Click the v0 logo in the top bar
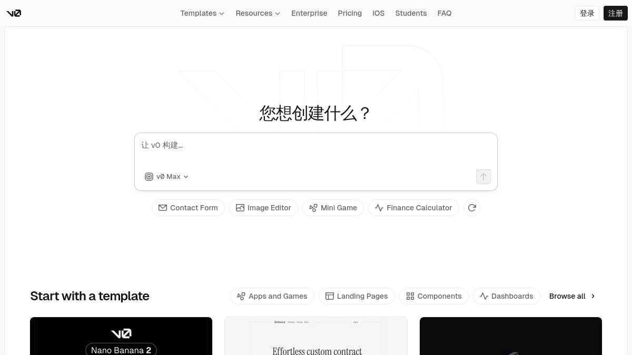Screen dimensions: 632x355 [x=14, y=13]
